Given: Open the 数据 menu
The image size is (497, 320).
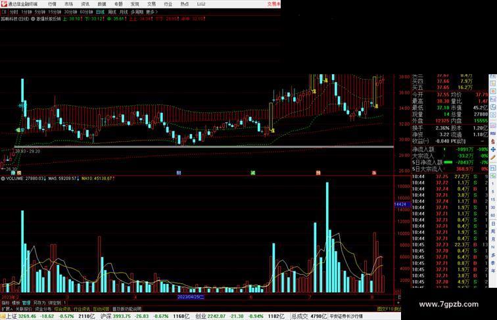Looking at the screenshot, I should [x=102, y=4].
